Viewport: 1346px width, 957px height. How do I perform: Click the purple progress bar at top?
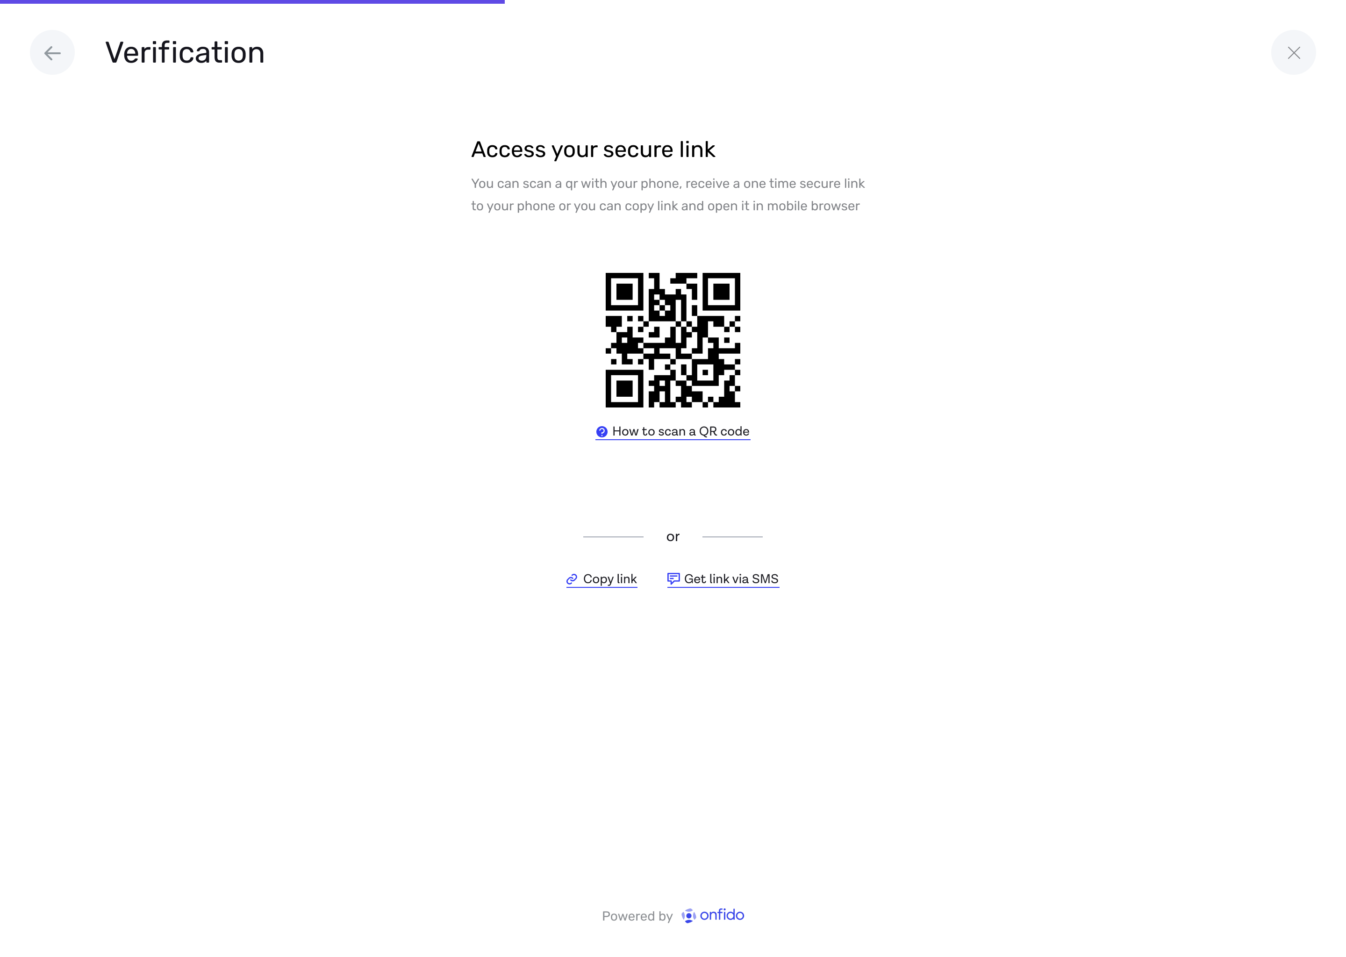pos(252,2)
